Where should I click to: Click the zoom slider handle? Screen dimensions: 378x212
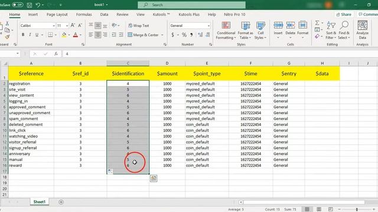tap(357, 210)
